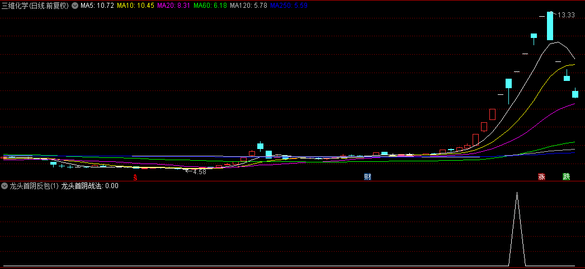Click the 龙头首阴战法: 0.00 value
Viewport: 585px width, 269px height.
(x=90, y=186)
